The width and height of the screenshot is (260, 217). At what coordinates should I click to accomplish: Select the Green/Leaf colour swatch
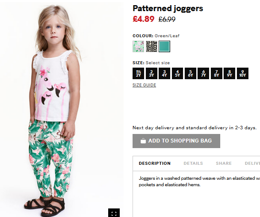click(164, 47)
